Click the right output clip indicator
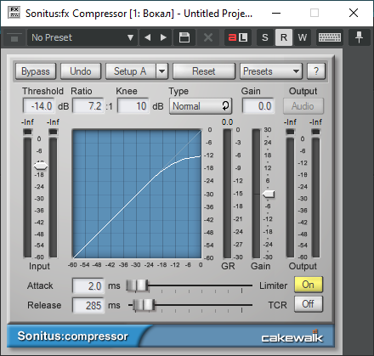 [315, 132]
